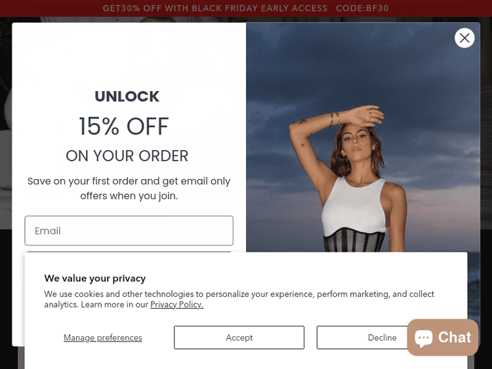This screenshot has height=369, width=492.
Task: Click the cookie usage description paragraph
Action: click(239, 299)
